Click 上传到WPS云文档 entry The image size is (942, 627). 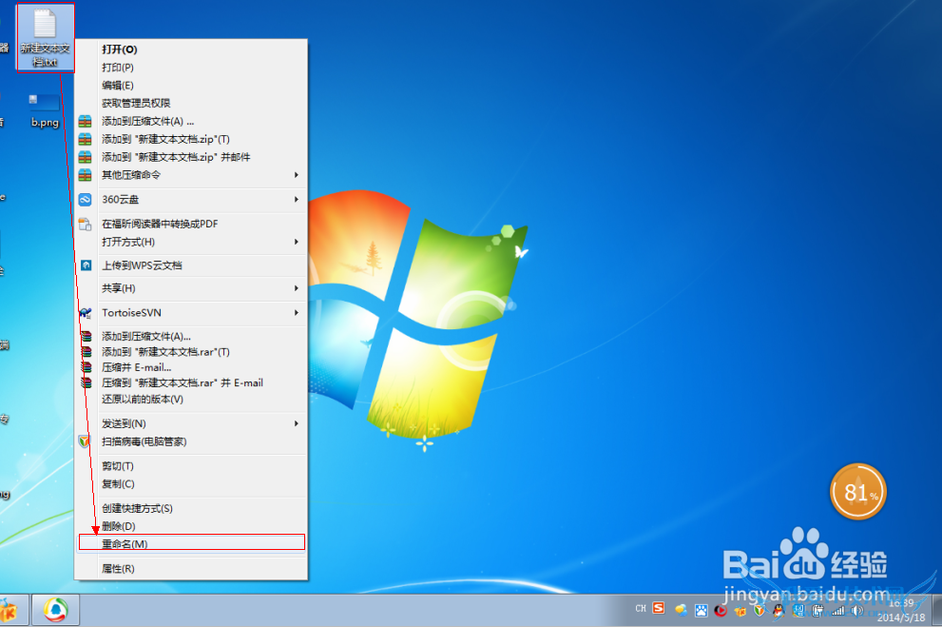click(191, 265)
